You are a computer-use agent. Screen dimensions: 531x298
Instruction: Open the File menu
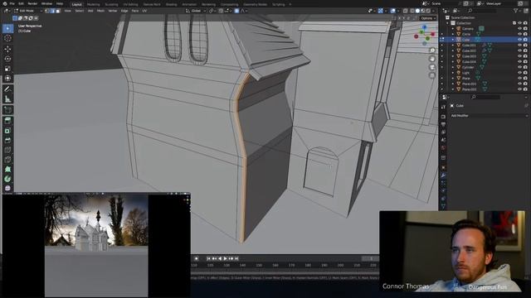coord(12,3)
